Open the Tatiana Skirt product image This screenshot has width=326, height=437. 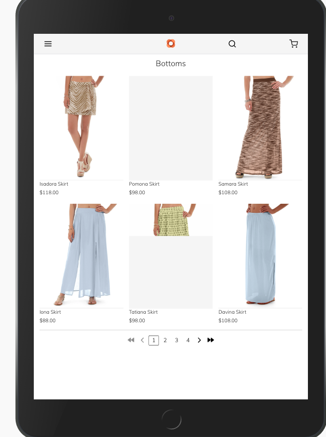coord(171,256)
